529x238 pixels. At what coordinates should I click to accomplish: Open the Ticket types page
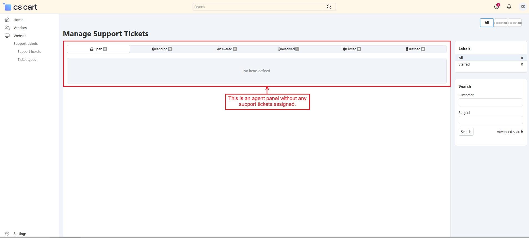pyautogui.click(x=27, y=60)
